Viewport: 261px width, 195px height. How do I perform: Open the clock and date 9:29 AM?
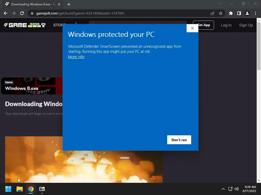tap(249, 189)
